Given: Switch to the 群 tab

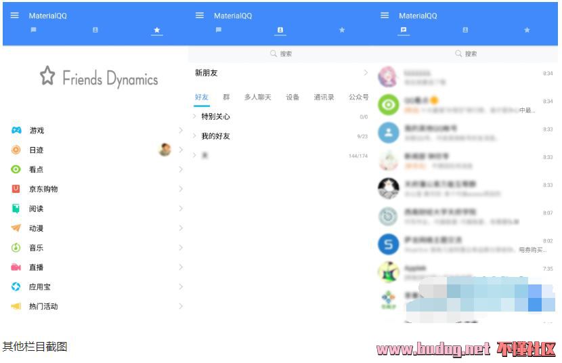Looking at the screenshot, I should 226,97.
